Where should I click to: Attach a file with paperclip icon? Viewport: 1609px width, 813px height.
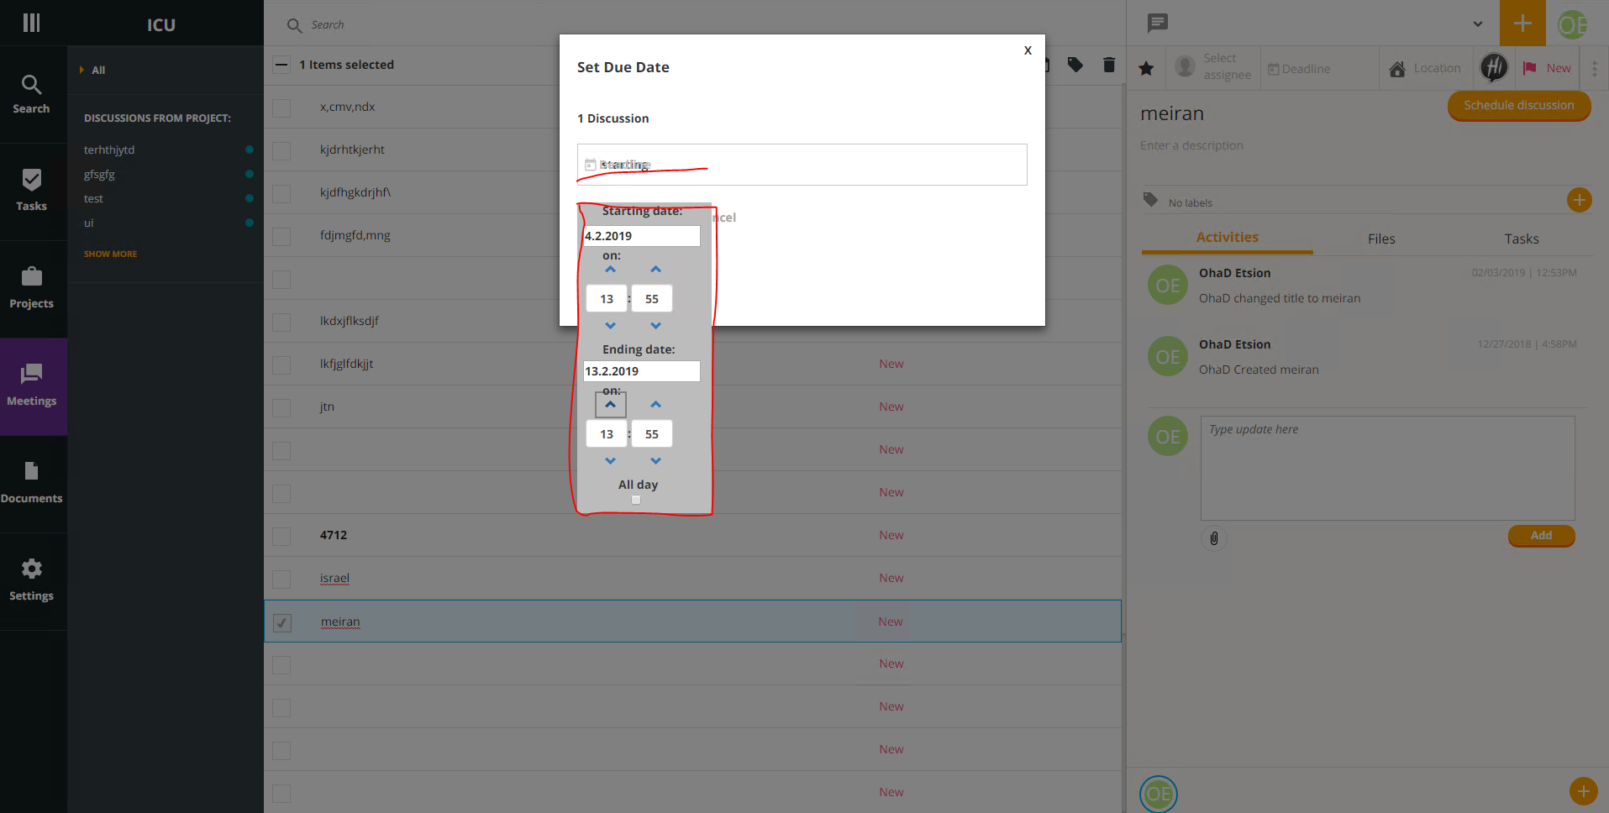(1214, 538)
